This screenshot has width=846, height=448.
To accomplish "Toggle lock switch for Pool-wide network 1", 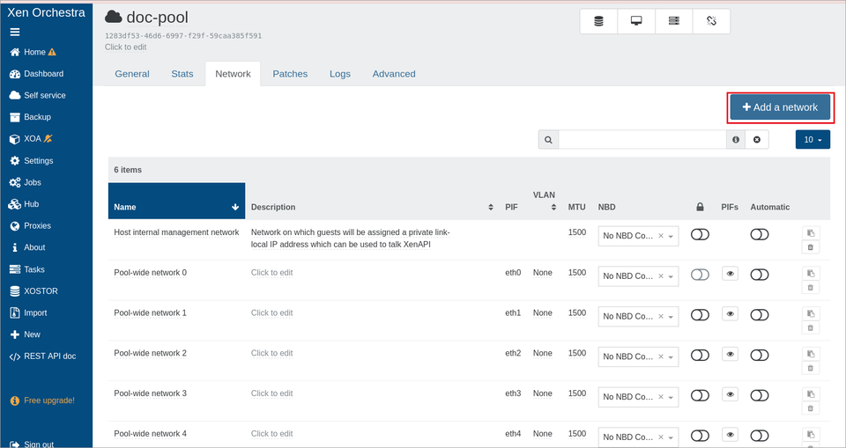I will [700, 315].
